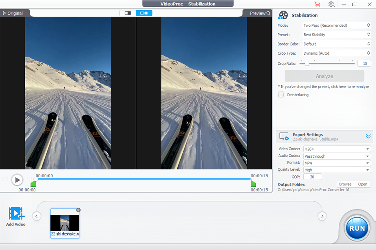Click Browse for output folder
The width and height of the screenshot is (376, 250).
[345, 184]
